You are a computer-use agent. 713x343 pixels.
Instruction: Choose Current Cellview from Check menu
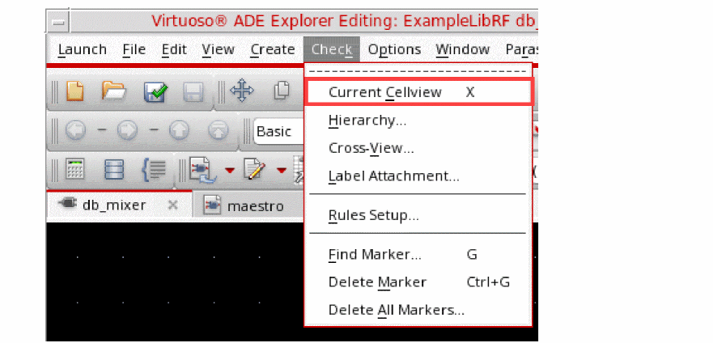(418, 92)
